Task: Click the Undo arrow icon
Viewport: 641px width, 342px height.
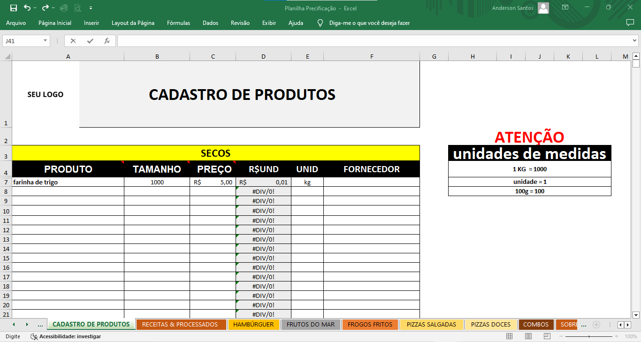Action: click(27, 8)
